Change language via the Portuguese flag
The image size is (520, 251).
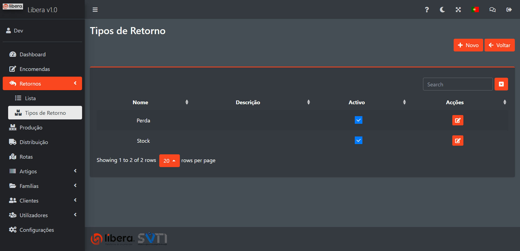tap(475, 10)
